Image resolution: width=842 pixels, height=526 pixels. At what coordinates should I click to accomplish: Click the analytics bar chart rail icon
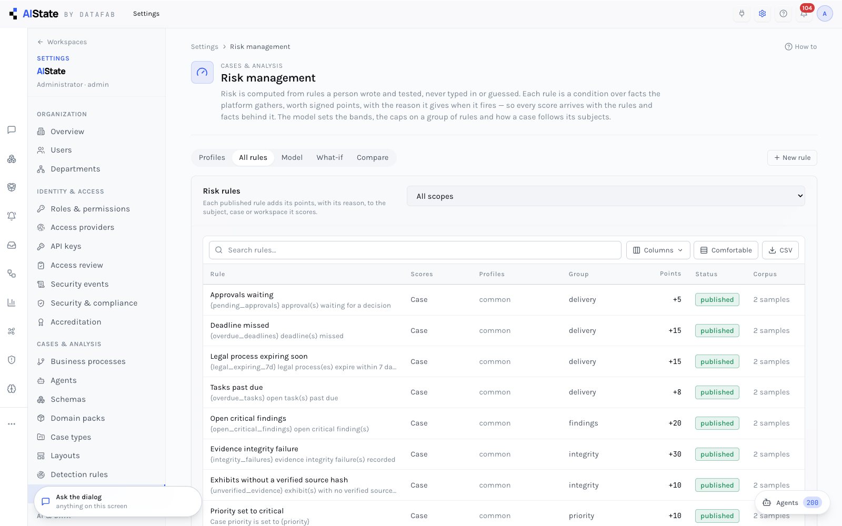[12, 302]
